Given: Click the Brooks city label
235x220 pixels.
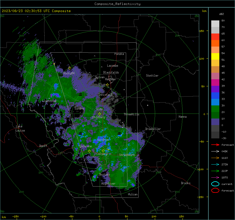Looking at the screenshot, I should 186,183.
